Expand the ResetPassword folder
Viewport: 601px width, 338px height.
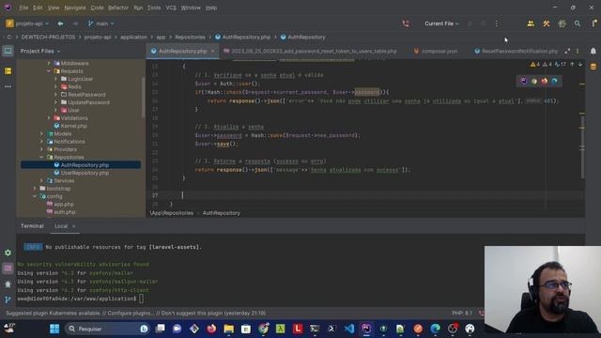[x=55, y=95]
